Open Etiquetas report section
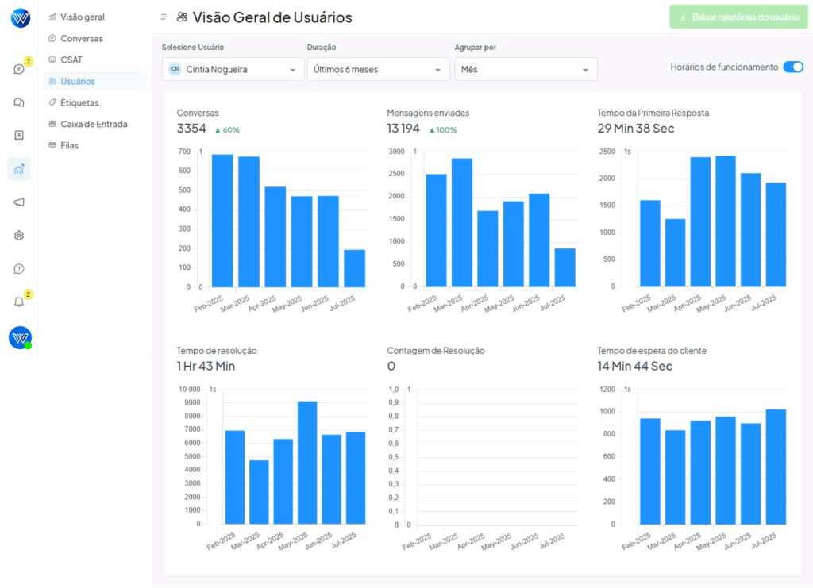This screenshot has width=813, height=588. point(79,102)
